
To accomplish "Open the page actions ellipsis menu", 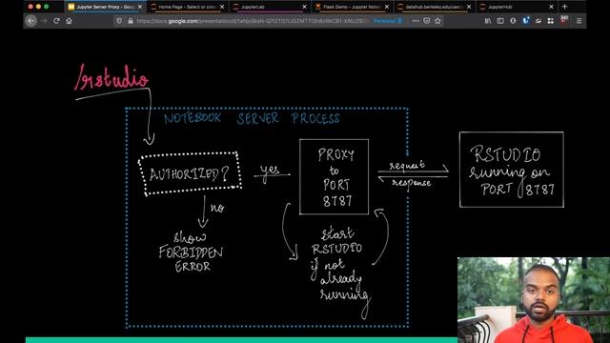I will coord(416,21).
